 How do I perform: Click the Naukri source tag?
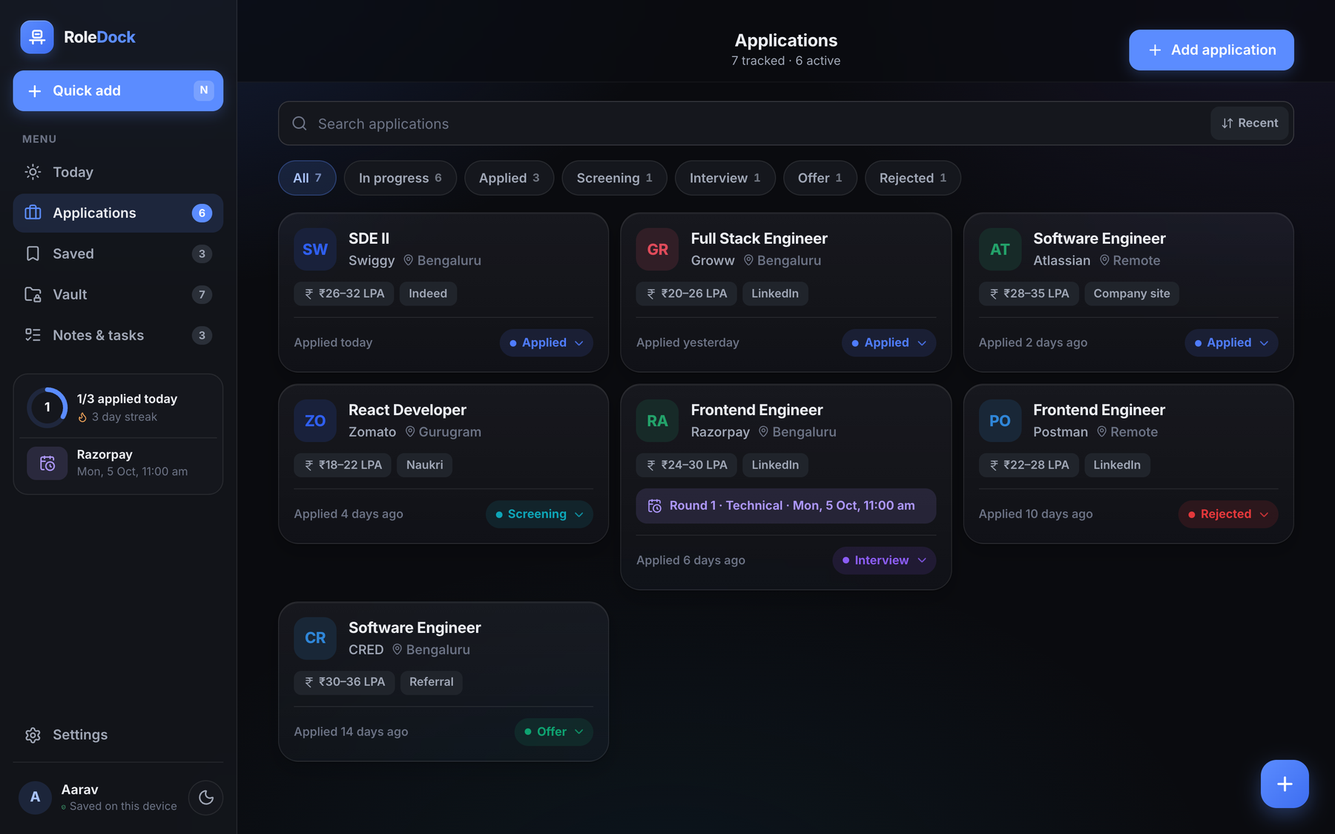[x=424, y=465]
